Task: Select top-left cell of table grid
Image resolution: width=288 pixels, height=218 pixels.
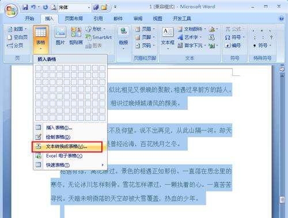Action: 38,68
